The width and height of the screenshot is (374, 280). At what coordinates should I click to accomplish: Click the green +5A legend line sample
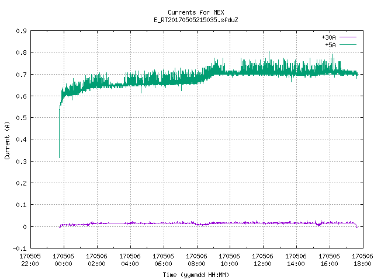point(348,44)
